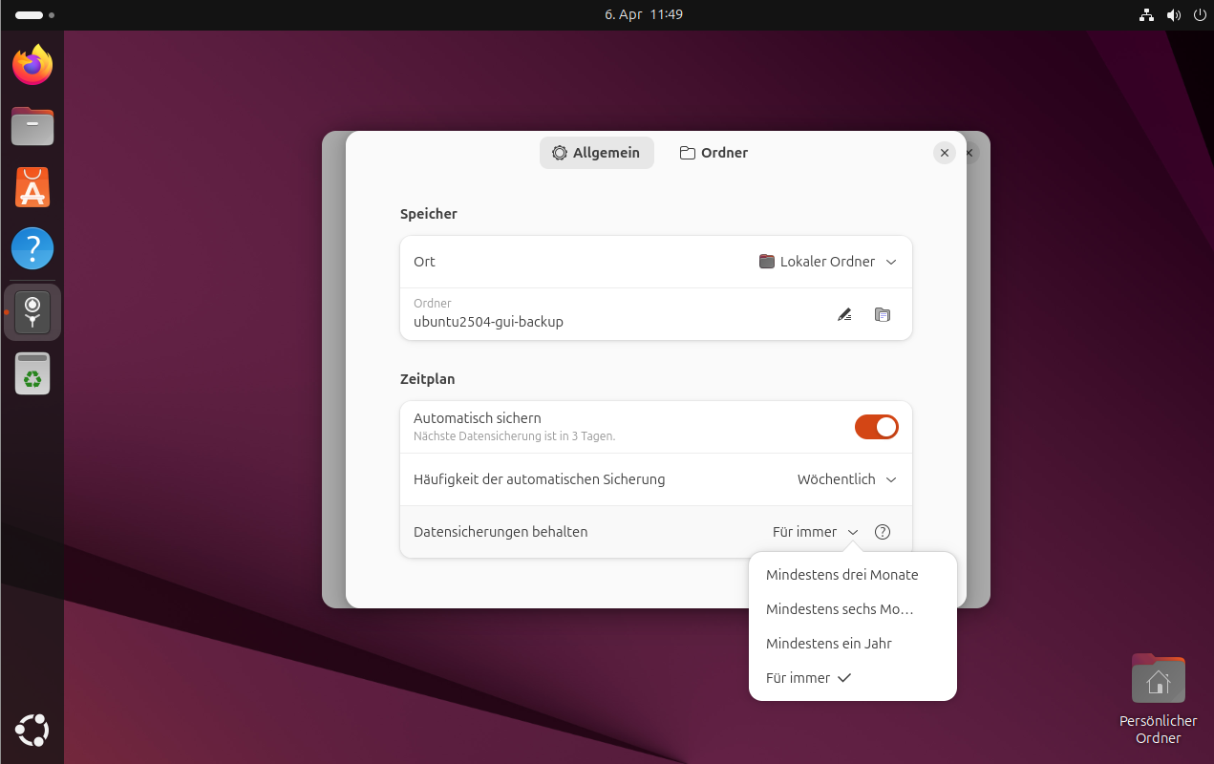
Task: Open the Files manager in dock
Action: click(32, 126)
